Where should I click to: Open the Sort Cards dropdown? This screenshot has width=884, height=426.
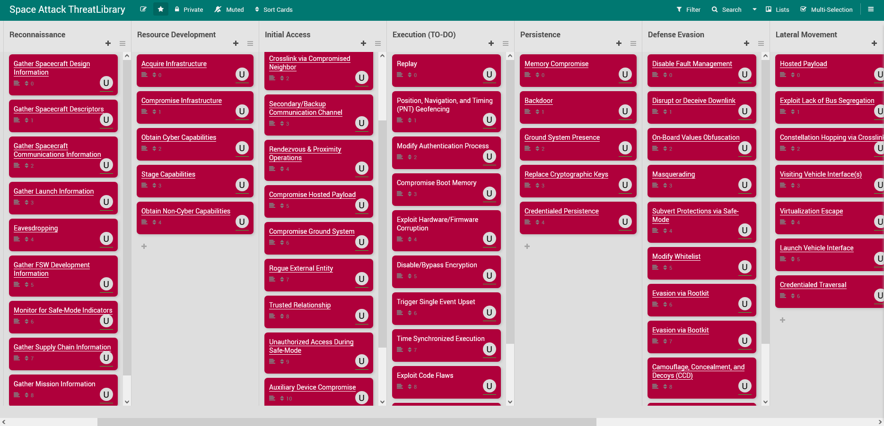273,9
